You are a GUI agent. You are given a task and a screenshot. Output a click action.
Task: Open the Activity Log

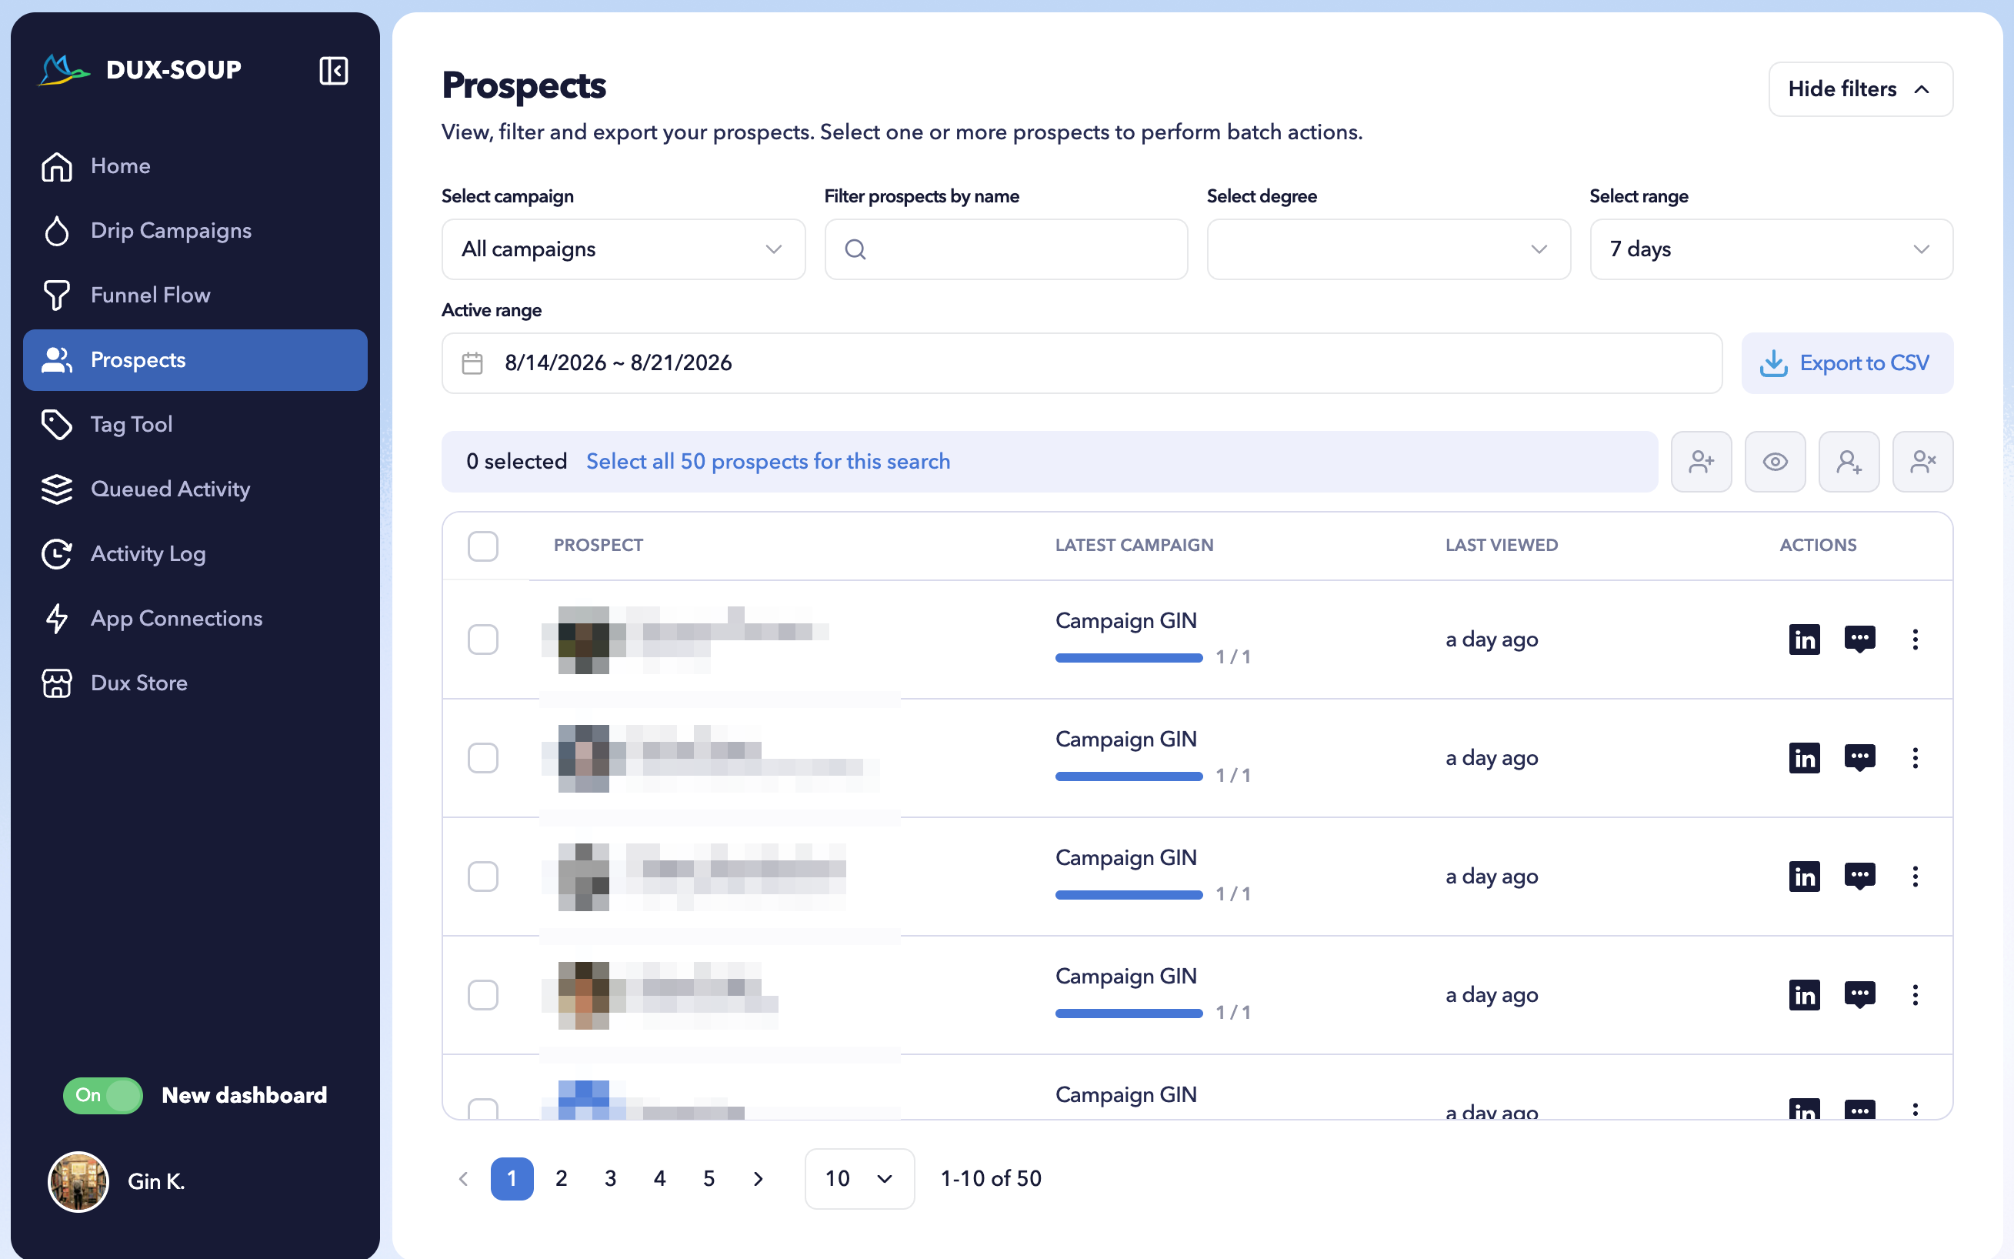(x=195, y=554)
